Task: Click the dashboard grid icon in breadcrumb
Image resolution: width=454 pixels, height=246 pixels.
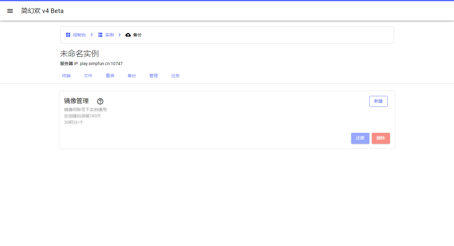Action: [68, 35]
